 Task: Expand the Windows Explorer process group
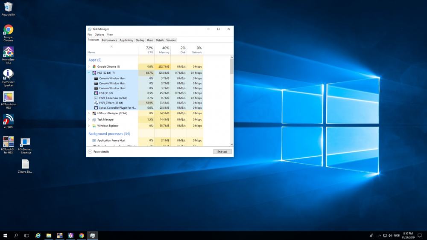(89, 126)
